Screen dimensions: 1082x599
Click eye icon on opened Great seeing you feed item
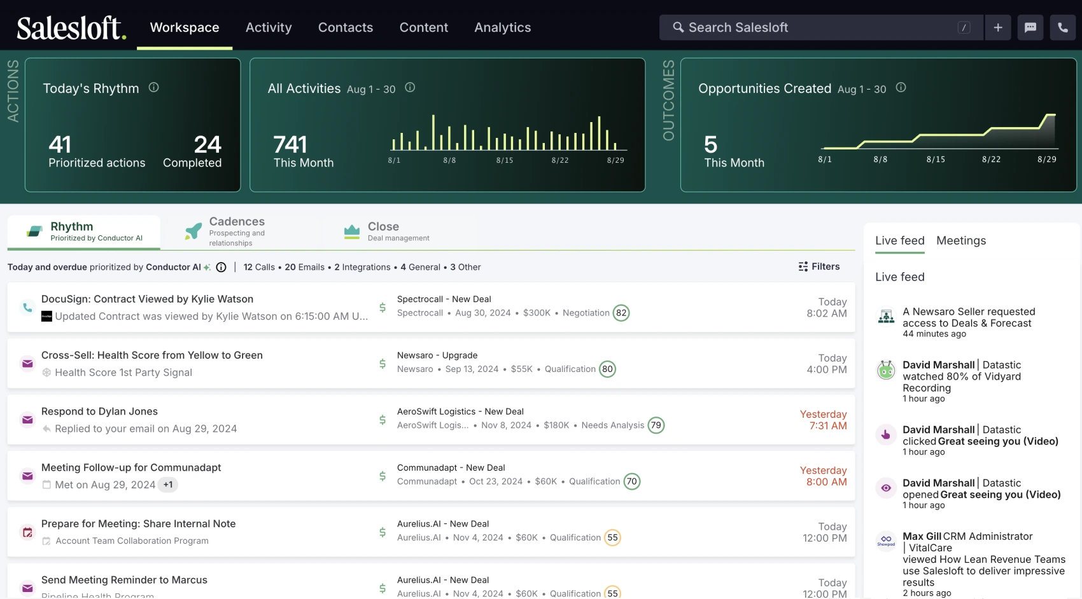coord(886,488)
